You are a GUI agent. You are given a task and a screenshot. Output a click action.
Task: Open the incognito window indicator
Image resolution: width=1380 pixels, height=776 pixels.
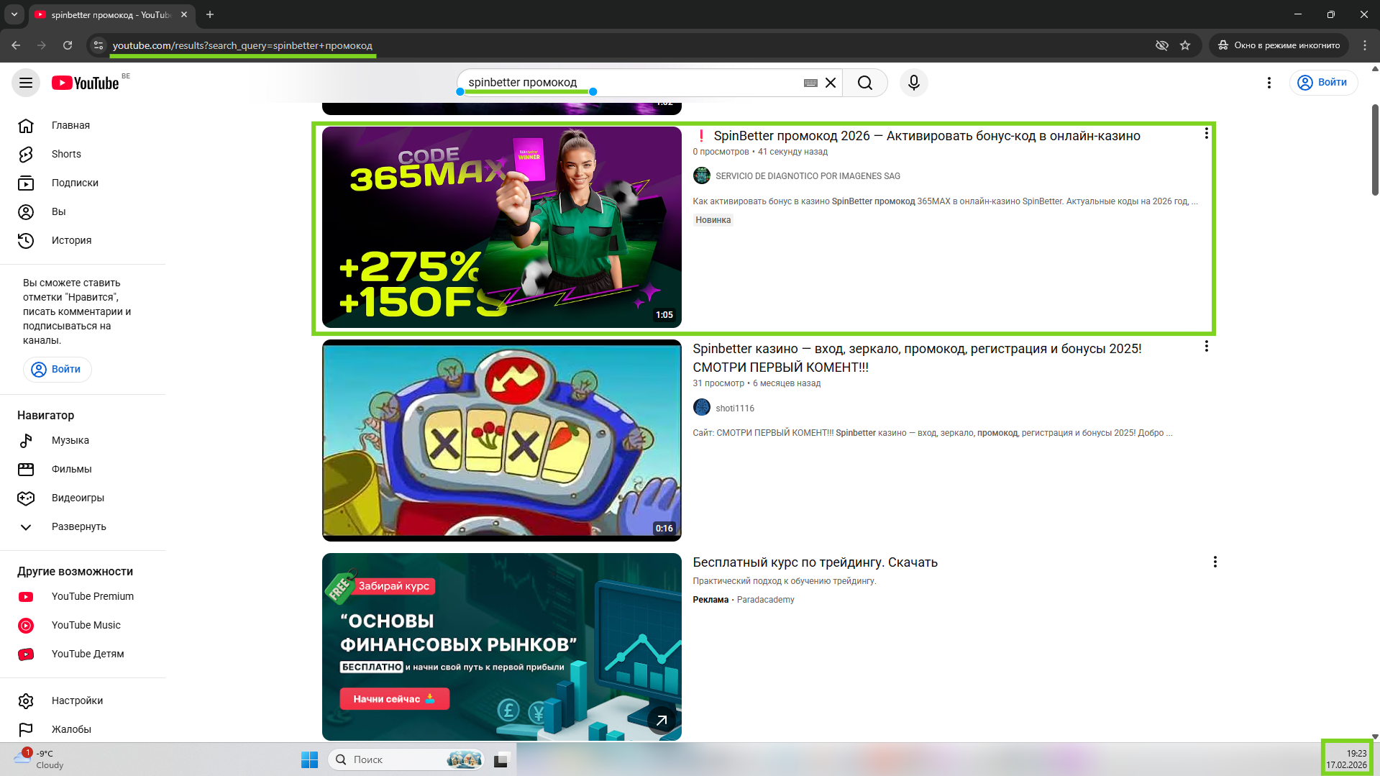tap(1279, 45)
